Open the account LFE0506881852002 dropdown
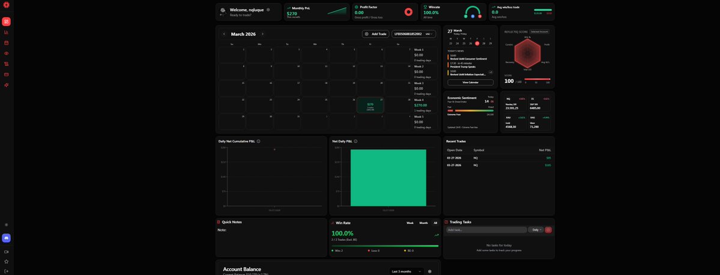This screenshot has height=275, width=720. click(414, 34)
